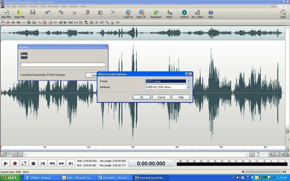The height and width of the screenshot is (181, 290).
Task: Click the question-mark button in the Wave Encoder title bar
Action: 187,74
